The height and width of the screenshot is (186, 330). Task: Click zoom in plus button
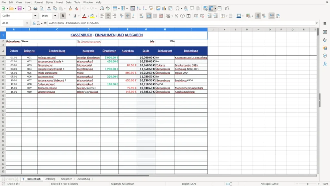click(319, 184)
